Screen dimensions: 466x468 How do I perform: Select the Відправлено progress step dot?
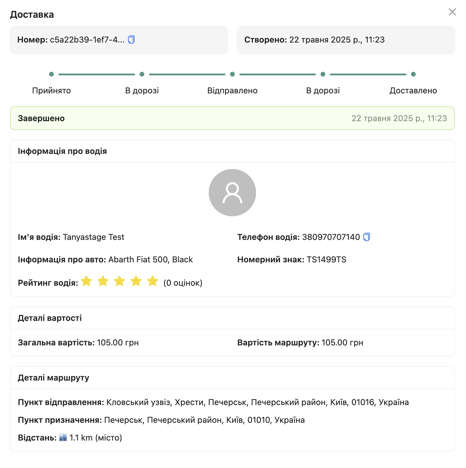(x=232, y=74)
